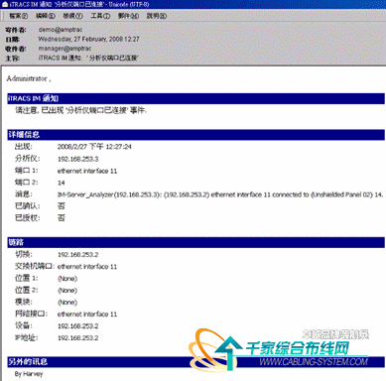Click the timestamp 2008/2/27 下午 12:27:24
The image size is (386, 381).
(94, 147)
